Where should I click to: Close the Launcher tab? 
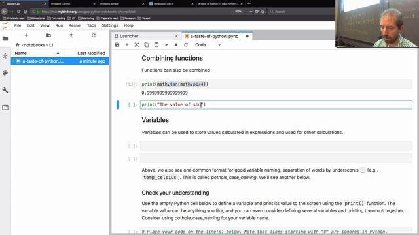pyautogui.click(x=176, y=36)
